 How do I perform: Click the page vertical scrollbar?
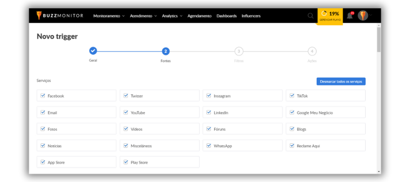379,41
